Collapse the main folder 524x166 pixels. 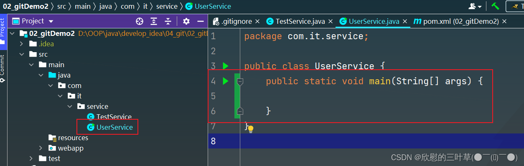point(31,65)
